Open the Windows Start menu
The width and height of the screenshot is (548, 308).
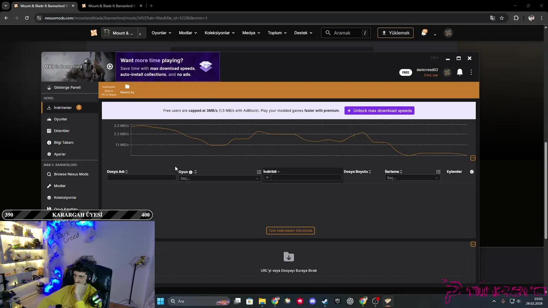pyautogui.click(x=161, y=301)
